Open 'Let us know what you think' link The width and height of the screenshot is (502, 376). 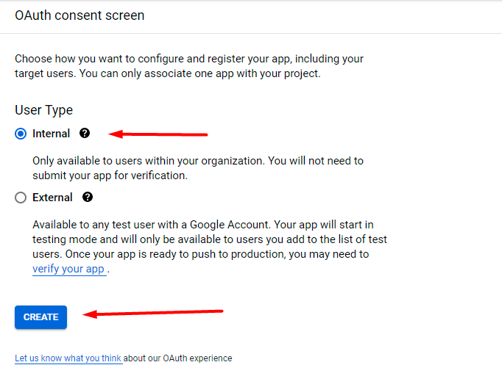[x=68, y=358]
